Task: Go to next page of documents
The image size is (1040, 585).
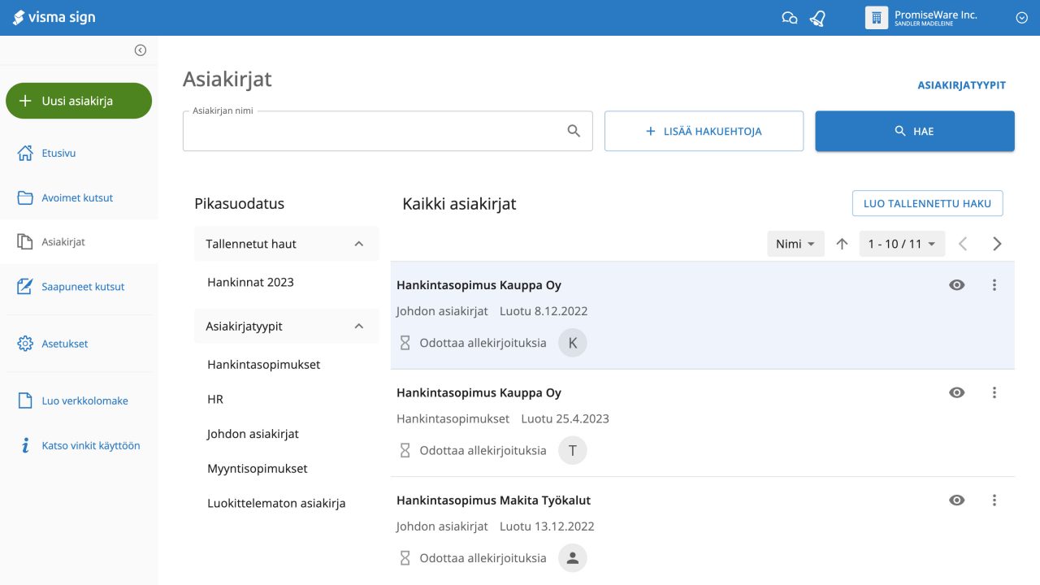Action: coord(997,244)
